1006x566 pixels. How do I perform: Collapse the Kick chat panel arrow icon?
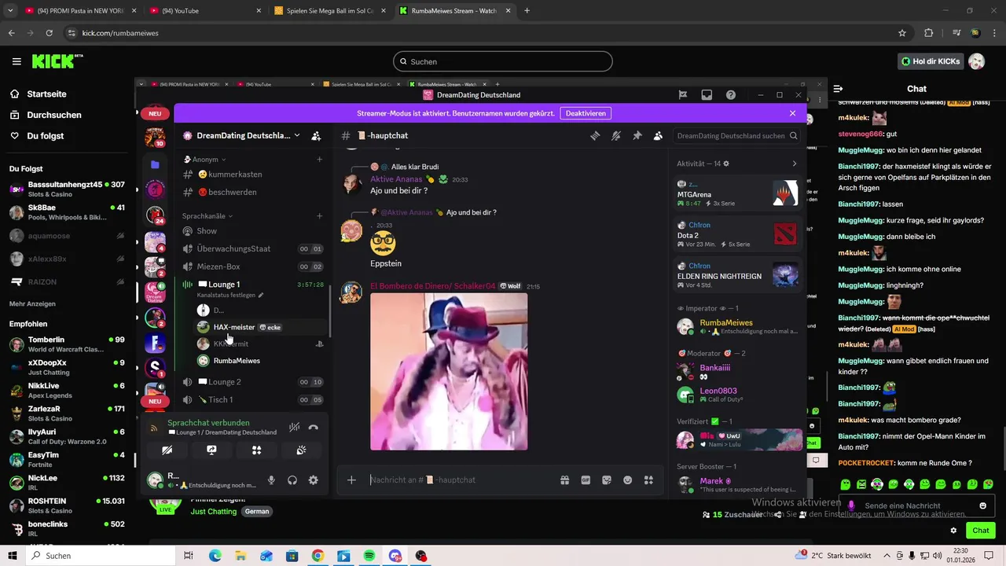tap(838, 89)
